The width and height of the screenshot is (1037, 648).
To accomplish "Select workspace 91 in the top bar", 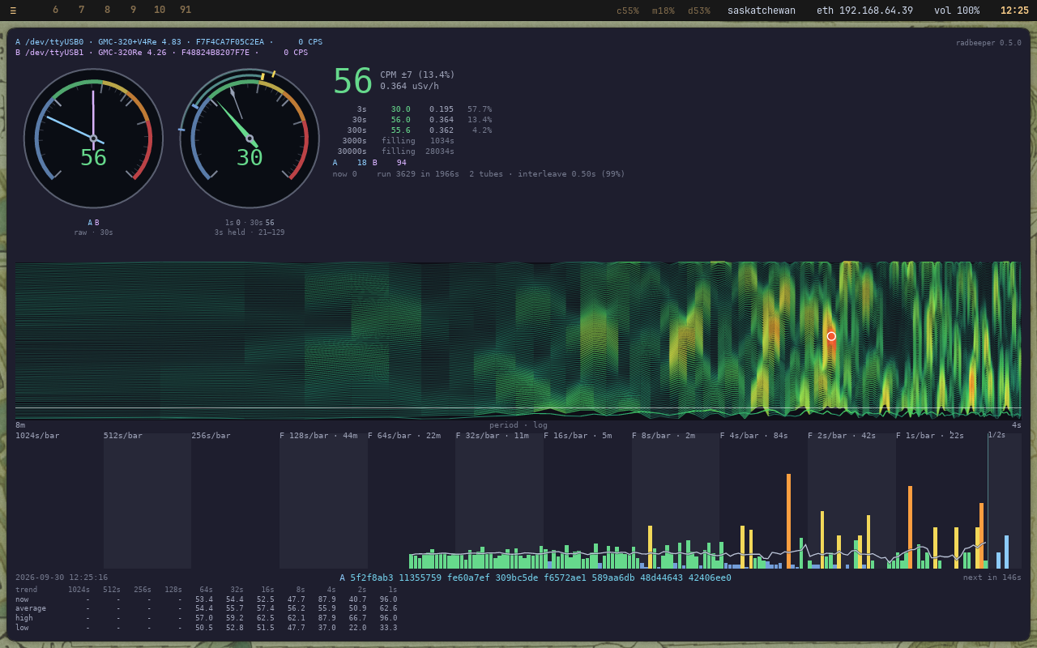I will (x=186, y=11).
